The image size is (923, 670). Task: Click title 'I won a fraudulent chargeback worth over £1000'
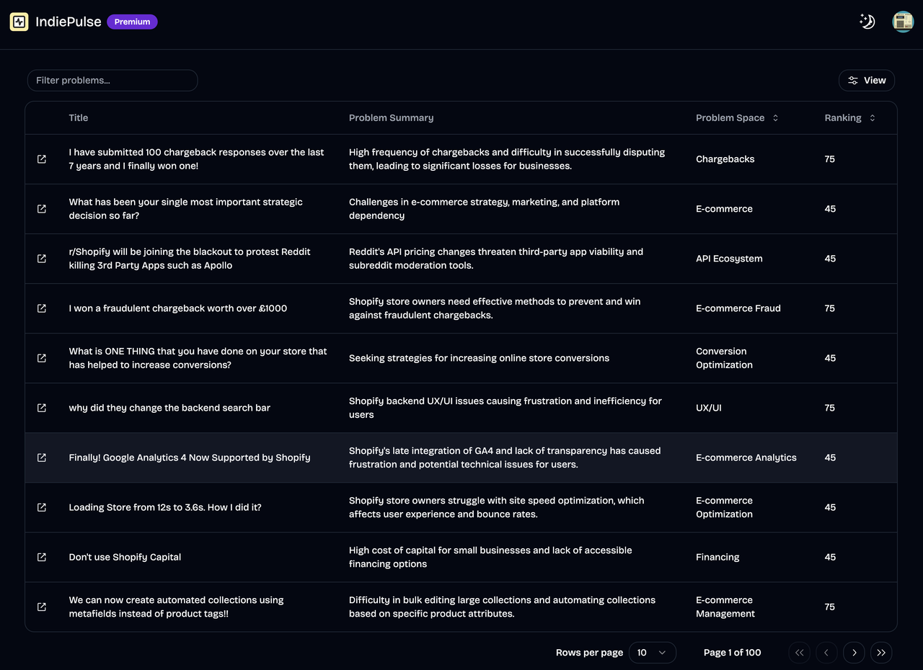tap(178, 308)
